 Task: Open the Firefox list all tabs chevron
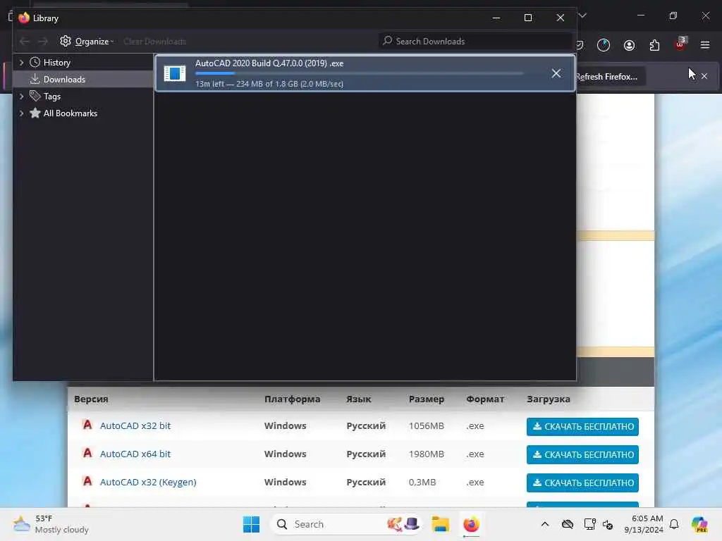[x=582, y=15]
